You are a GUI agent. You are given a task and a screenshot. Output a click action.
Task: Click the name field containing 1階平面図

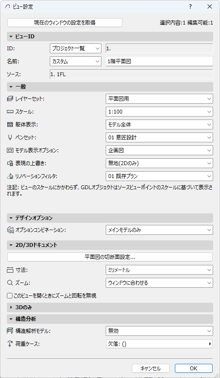click(159, 61)
